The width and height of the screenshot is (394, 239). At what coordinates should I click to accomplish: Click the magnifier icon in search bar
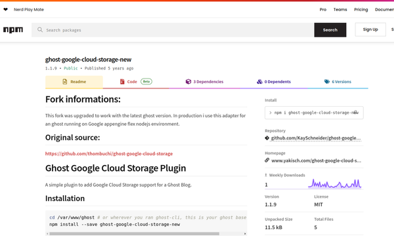40,30
